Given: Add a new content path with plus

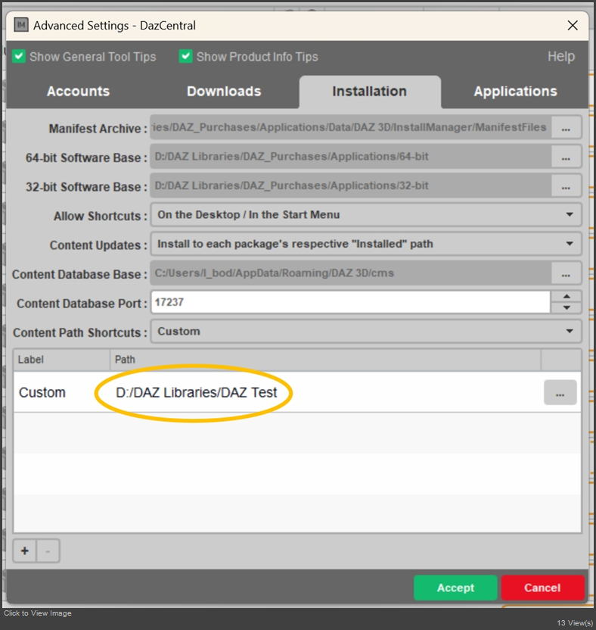Looking at the screenshot, I should point(25,550).
